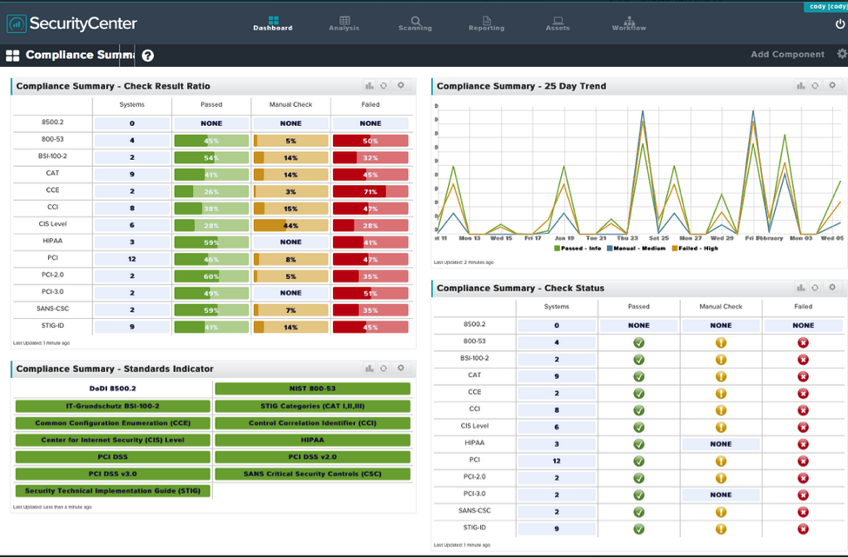Image resolution: width=848 pixels, height=558 pixels.
Task: Click Failed - High legend entry
Action: coord(695,249)
